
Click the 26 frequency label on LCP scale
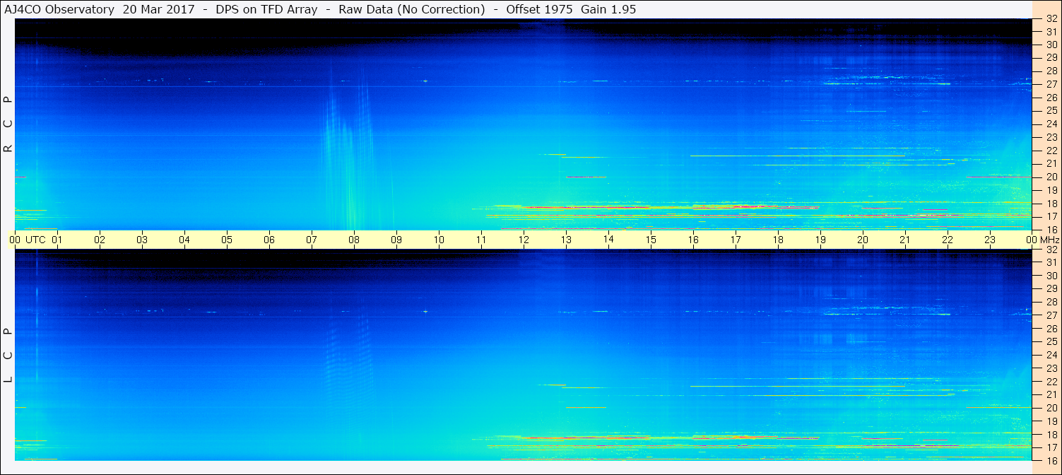(x=1051, y=328)
